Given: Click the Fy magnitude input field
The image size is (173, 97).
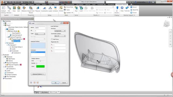Looking at the screenshot, I should (x=60, y=48).
